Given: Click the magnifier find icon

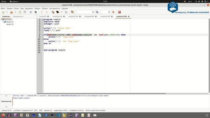Looking at the screenshot, I should (x=97, y=12).
